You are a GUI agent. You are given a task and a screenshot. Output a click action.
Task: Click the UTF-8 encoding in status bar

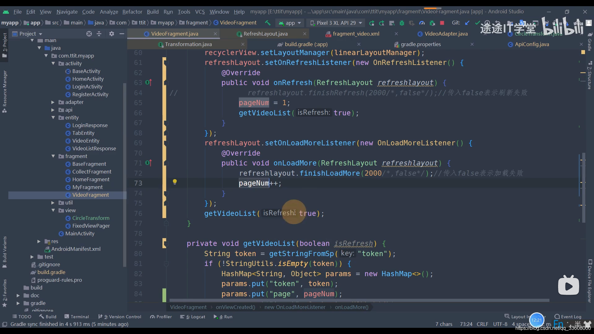500,324
